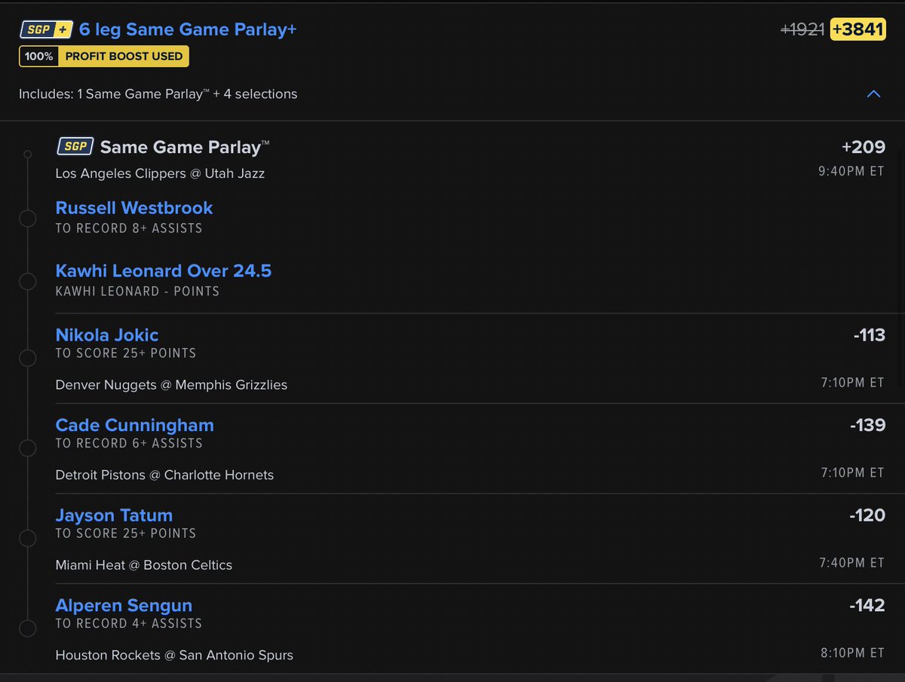Click the +209 Same Game Parlay odds
The height and width of the screenshot is (682, 905).
point(863,147)
